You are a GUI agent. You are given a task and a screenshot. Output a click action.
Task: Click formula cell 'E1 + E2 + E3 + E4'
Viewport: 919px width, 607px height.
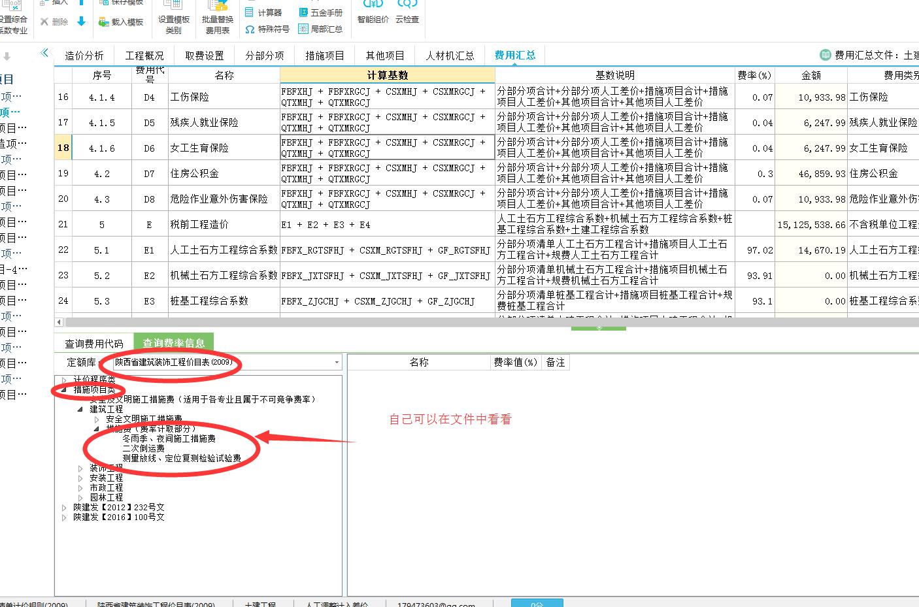pos(387,224)
